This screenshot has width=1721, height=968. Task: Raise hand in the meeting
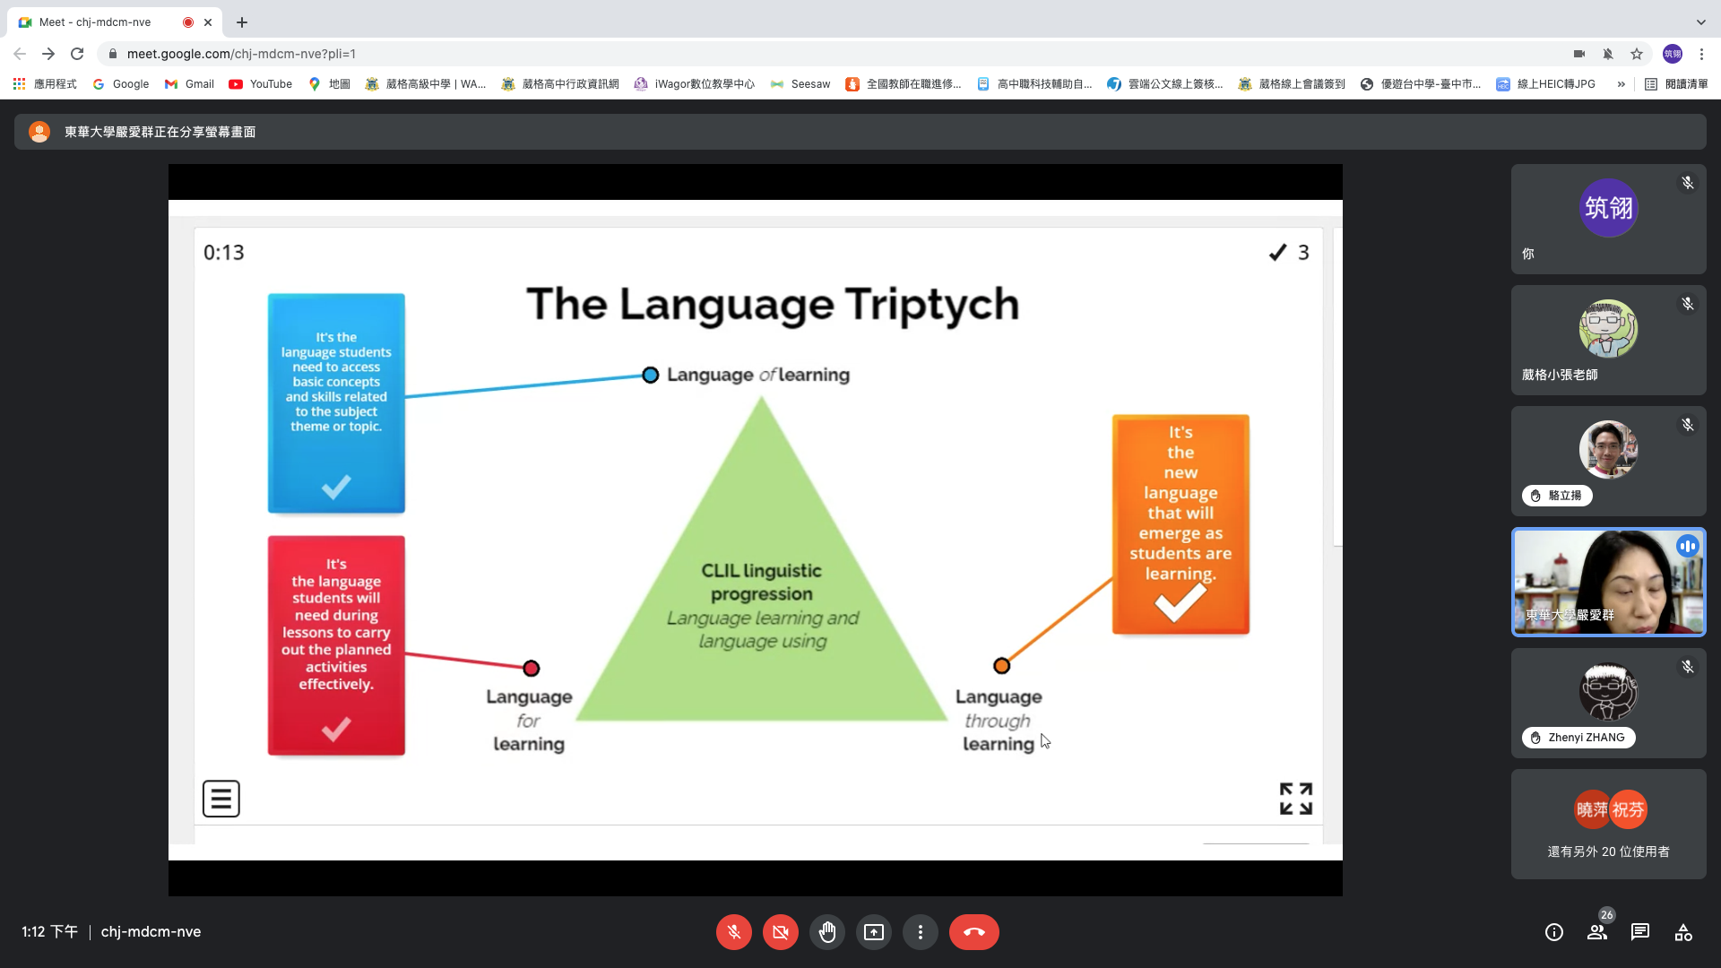click(826, 932)
